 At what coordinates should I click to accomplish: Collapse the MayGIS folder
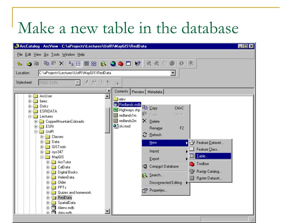42,157
